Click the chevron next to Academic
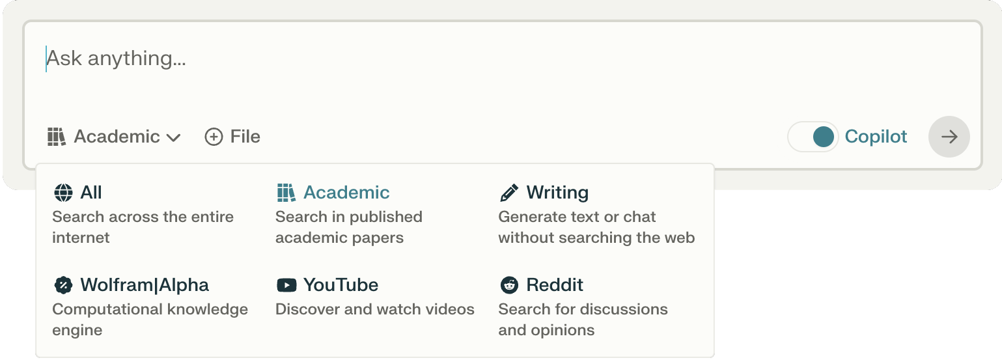The height and width of the screenshot is (360, 1002). click(x=173, y=138)
